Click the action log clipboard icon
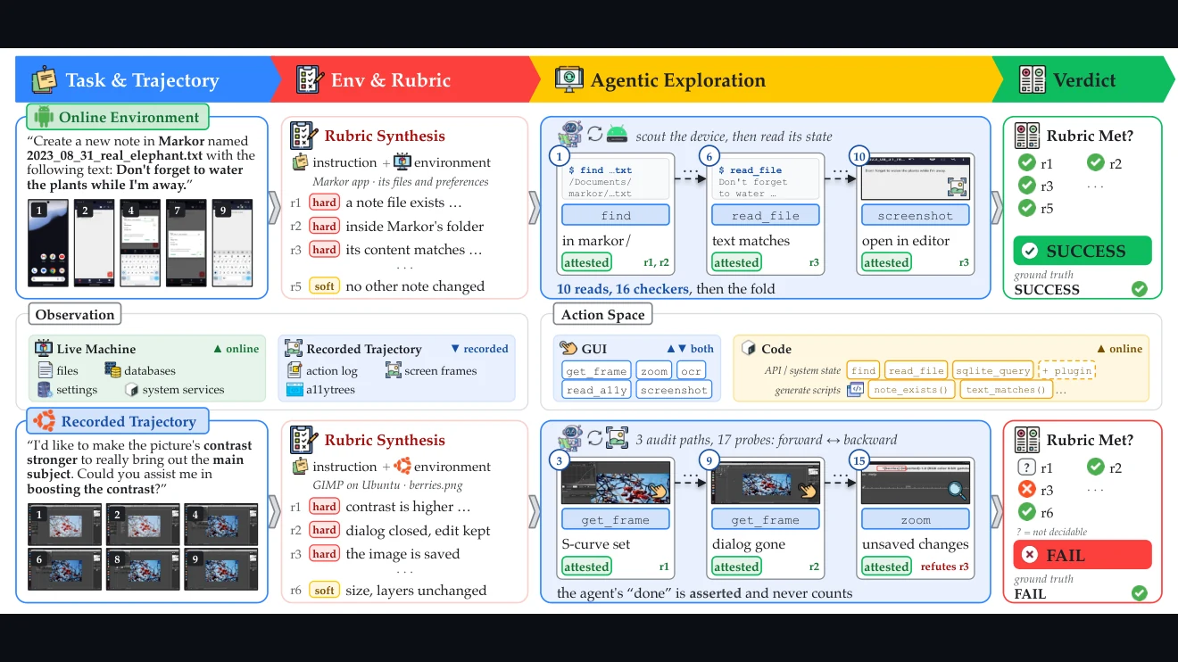This screenshot has height=662, width=1178. tap(294, 370)
